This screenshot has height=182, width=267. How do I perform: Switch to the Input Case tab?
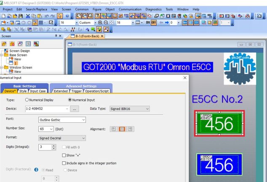(x=38, y=91)
